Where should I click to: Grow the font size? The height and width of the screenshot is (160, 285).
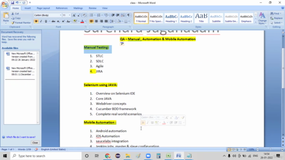coord(74,15)
